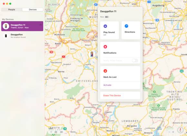Switch to the Devices tab
Image resolution: width=187 pixels, height=136 pixels.
[33, 10]
